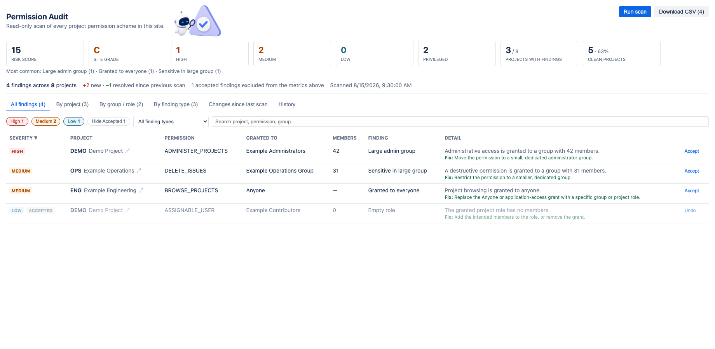Click the Risk Score 15 card
This screenshot has height=349, width=715.
point(45,54)
